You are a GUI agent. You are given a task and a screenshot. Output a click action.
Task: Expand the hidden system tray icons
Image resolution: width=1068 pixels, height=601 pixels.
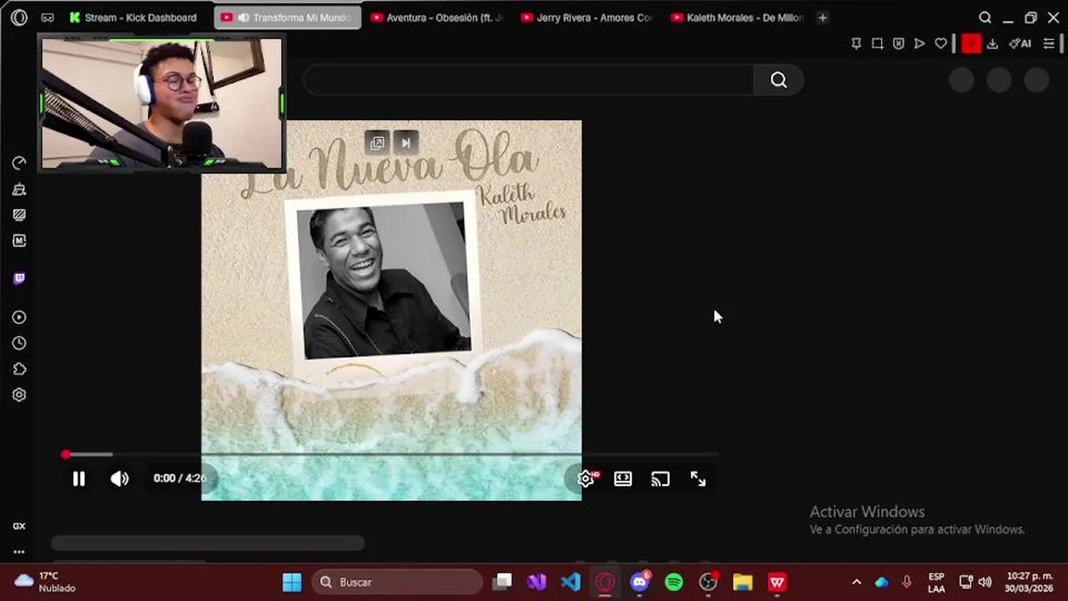tap(856, 582)
